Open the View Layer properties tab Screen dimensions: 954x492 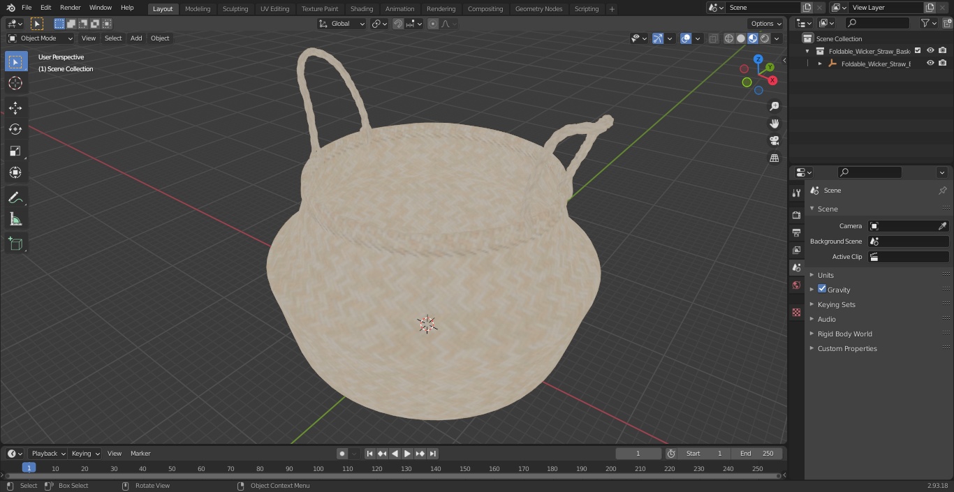(796, 251)
